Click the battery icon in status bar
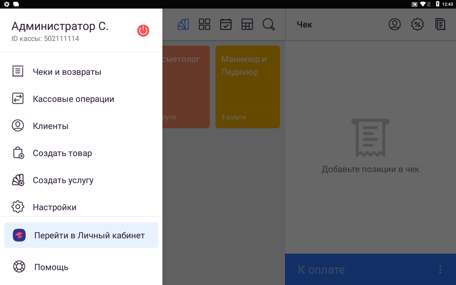456x285 pixels. point(437,4)
